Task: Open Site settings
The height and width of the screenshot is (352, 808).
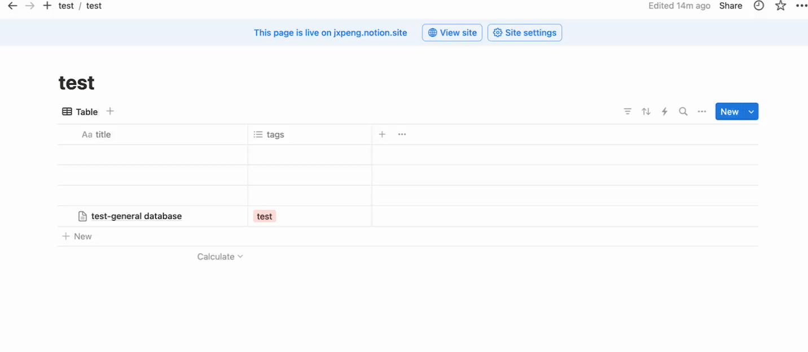Action: (524, 33)
